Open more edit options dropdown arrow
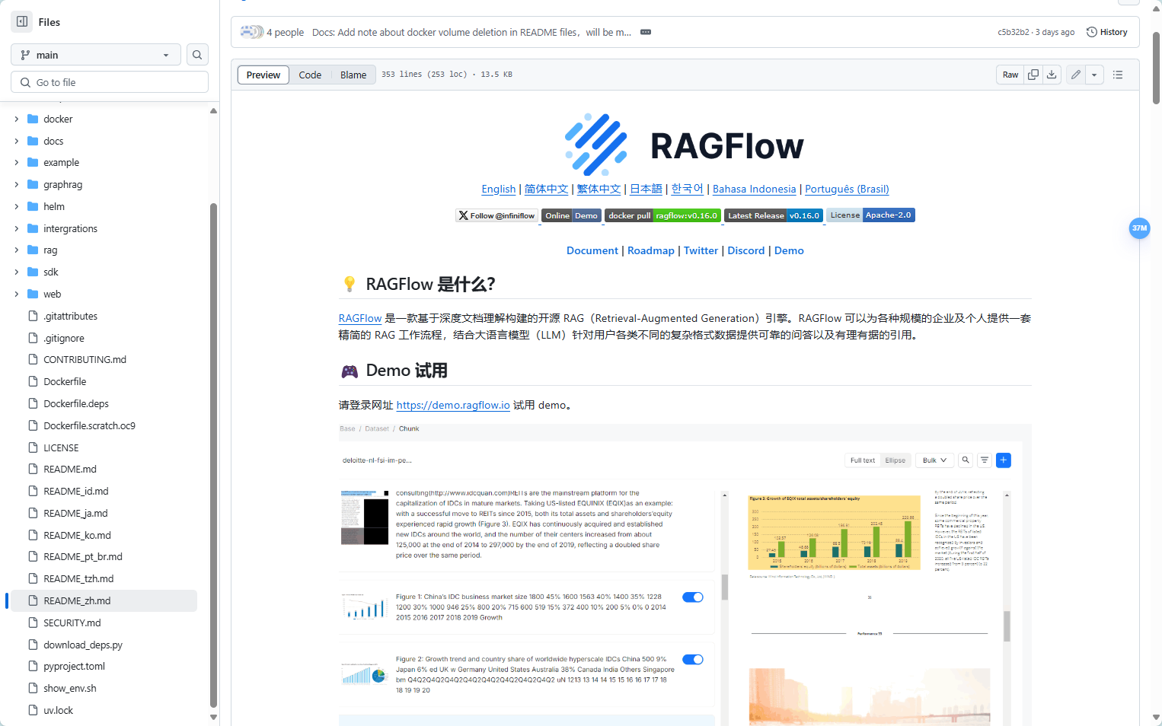 [x=1094, y=75]
